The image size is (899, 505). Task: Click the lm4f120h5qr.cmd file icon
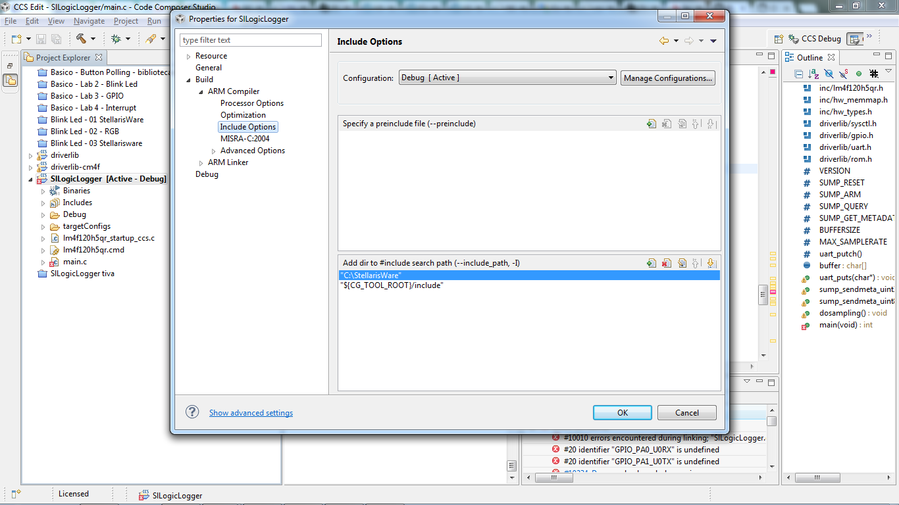point(55,250)
